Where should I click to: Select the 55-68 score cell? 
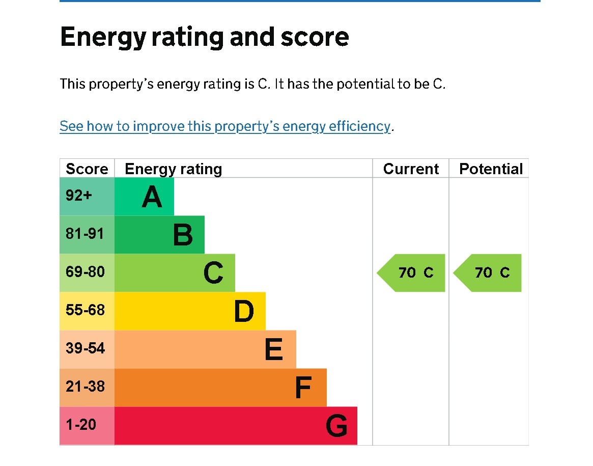pyautogui.click(x=87, y=311)
